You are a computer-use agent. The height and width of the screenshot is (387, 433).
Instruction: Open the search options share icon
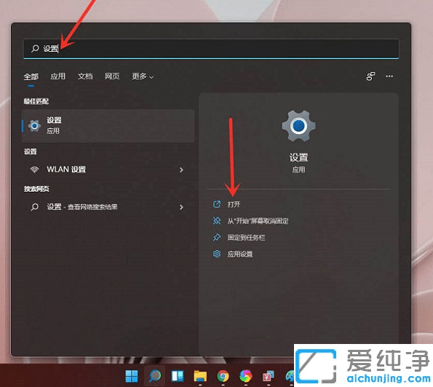[x=370, y=76]
